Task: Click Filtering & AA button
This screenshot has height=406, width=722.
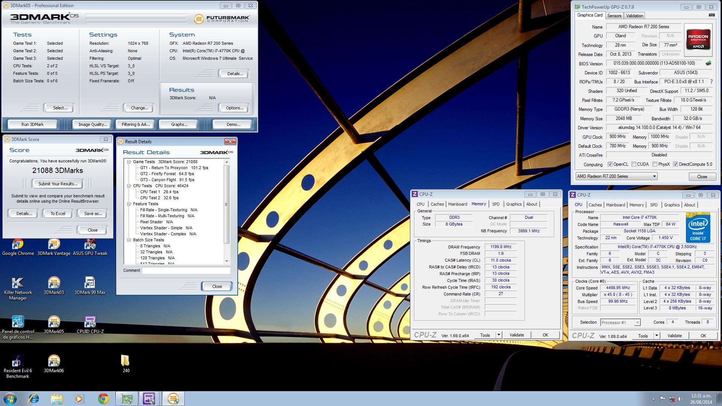Action: 136,124
